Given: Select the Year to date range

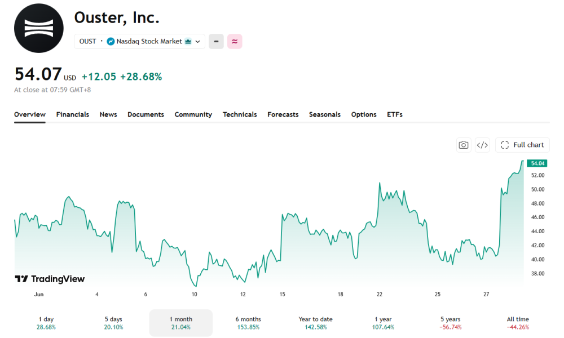Looking at the screenshot, I should 315,323.
